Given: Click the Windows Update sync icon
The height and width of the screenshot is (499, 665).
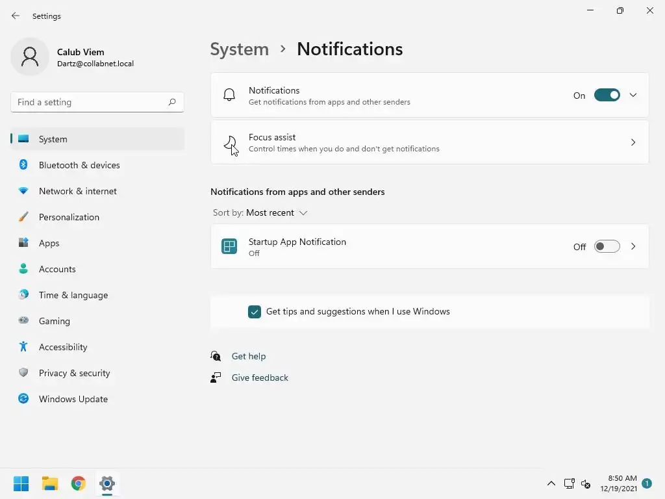Looking at the screenshot, I should point(23,399).
